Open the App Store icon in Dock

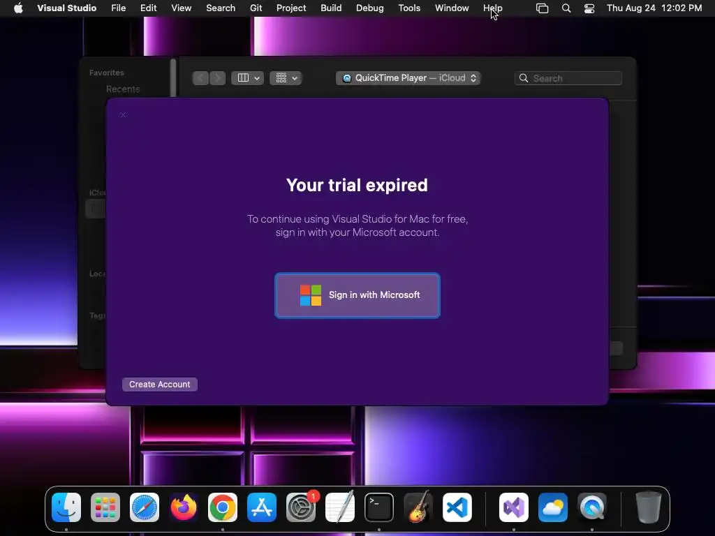point(262,507)
